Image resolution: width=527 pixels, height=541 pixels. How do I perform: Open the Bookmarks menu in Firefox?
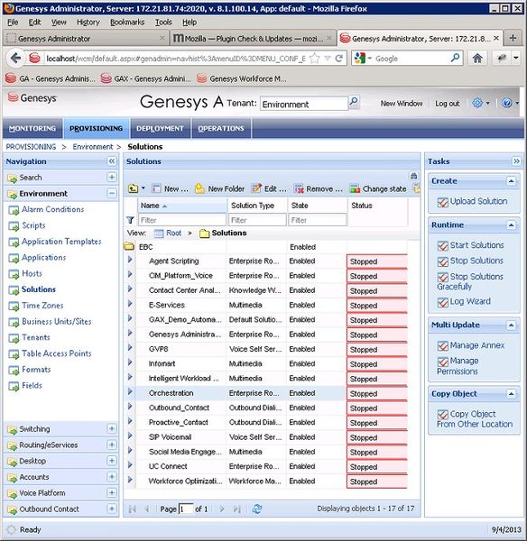[x=127, y=22]
